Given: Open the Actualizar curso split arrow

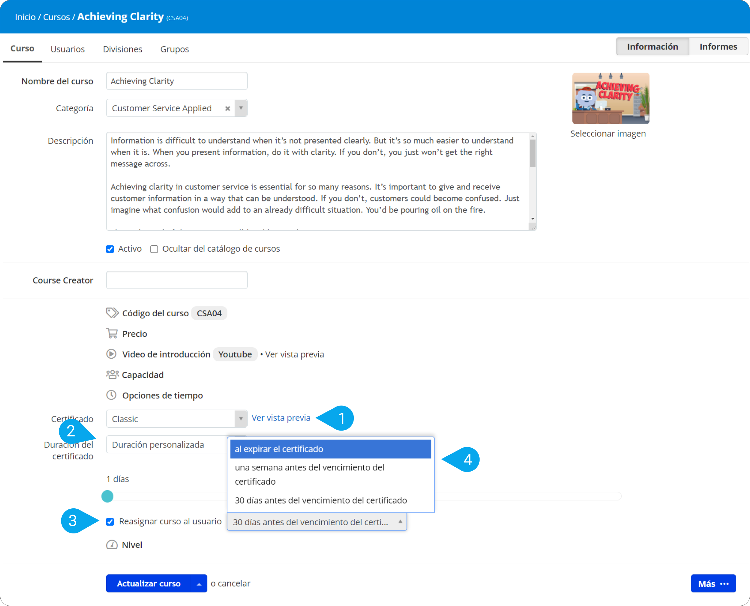Looking at the screenshot, I should coord(199,584).
